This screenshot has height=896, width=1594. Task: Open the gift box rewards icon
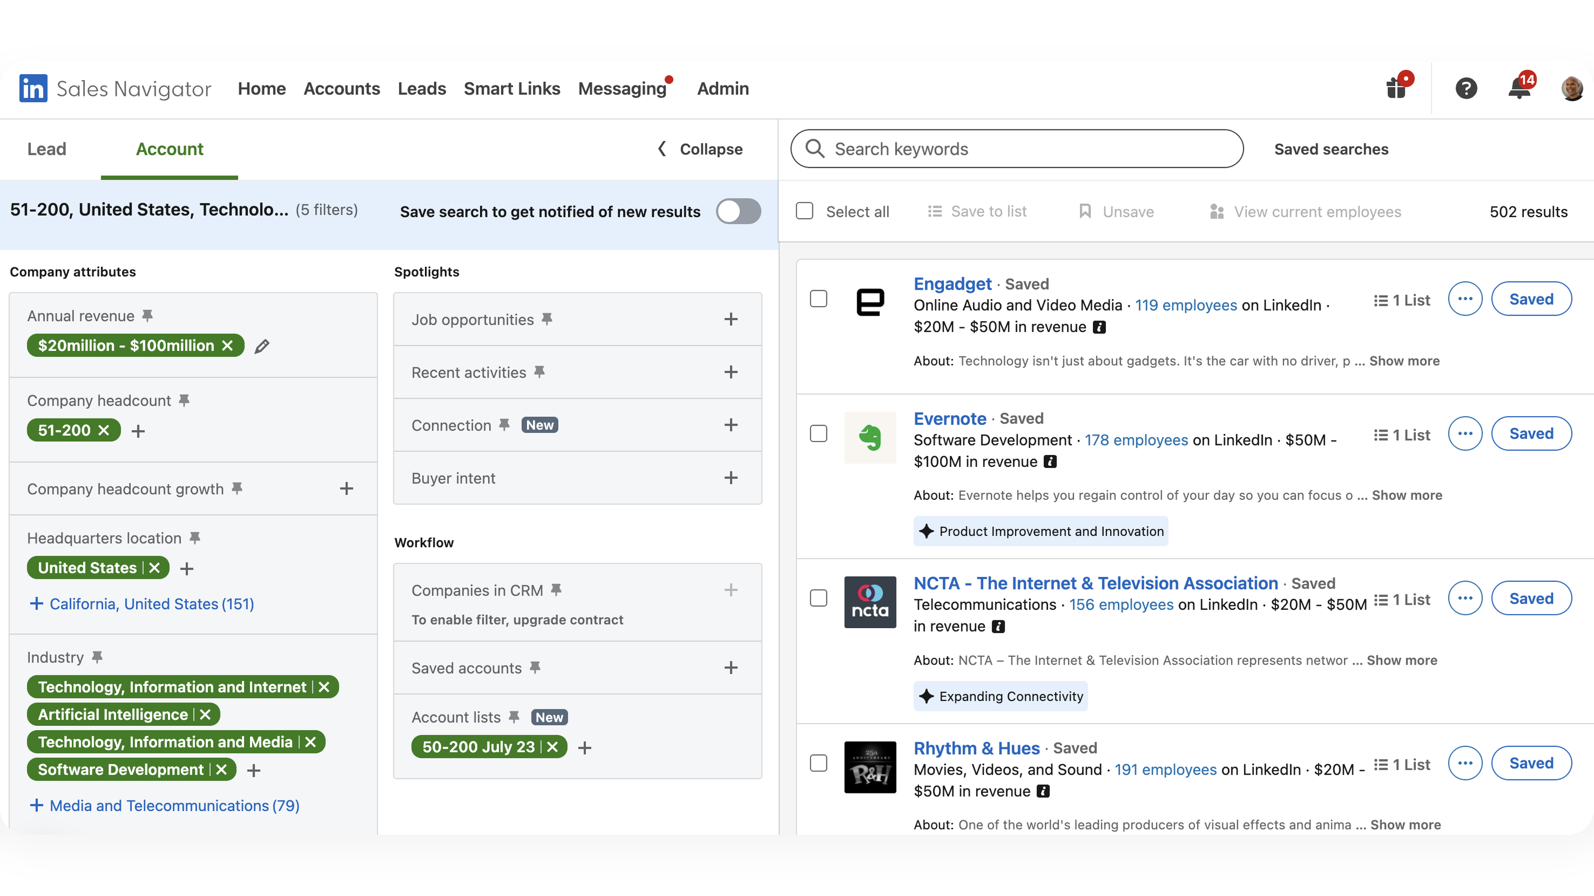[x=1397, y=87]
